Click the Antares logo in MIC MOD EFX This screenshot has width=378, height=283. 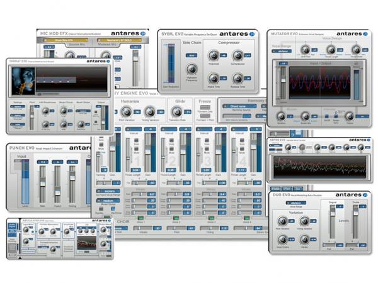pos(127,33)
